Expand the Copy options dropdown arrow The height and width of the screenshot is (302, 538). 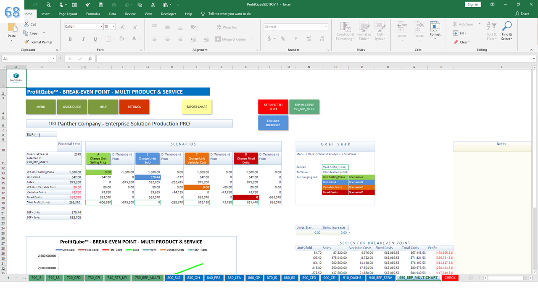pos(44,33)
